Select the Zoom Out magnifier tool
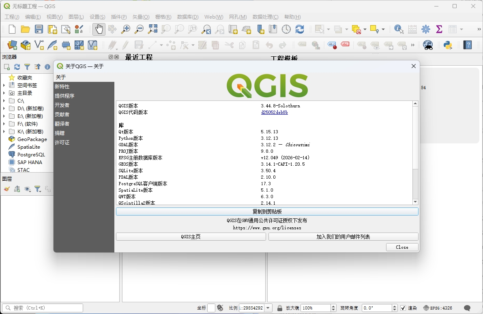Screen dimensions: 483x314 pyautogui.click(x=139, y=29)
